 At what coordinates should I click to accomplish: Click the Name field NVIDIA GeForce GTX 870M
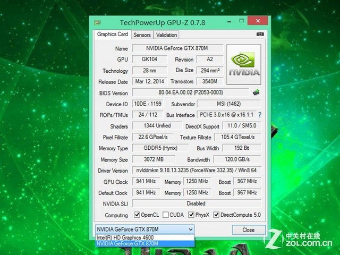pos(177,48)
